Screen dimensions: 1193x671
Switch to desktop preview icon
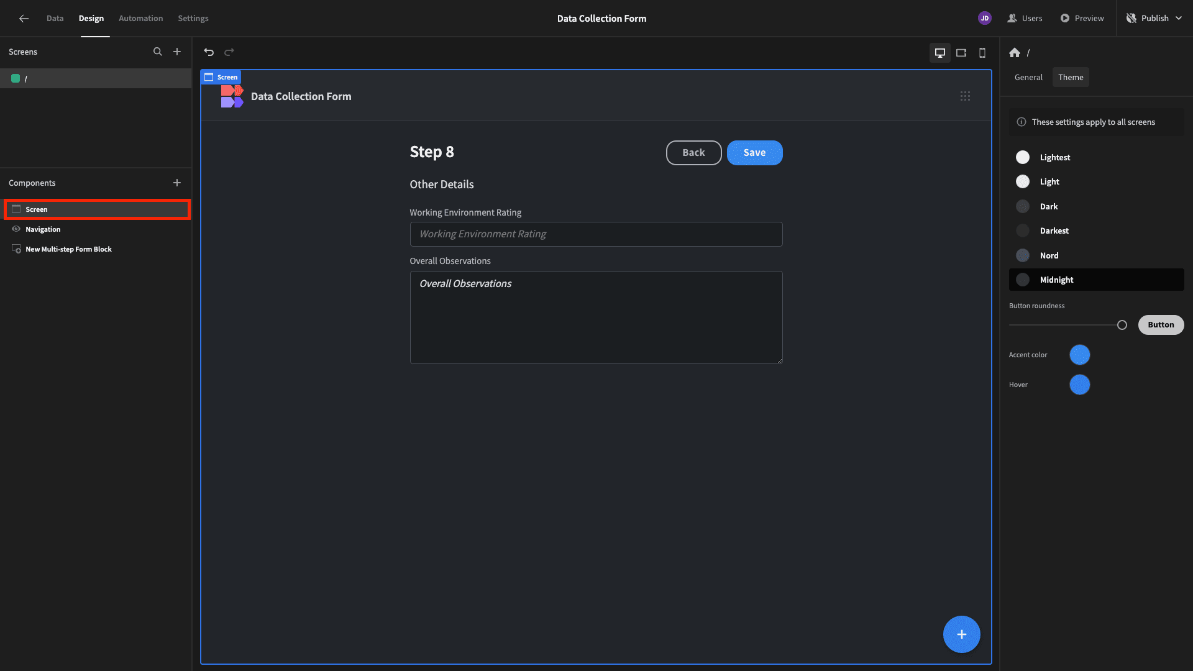tap(940, 53)
